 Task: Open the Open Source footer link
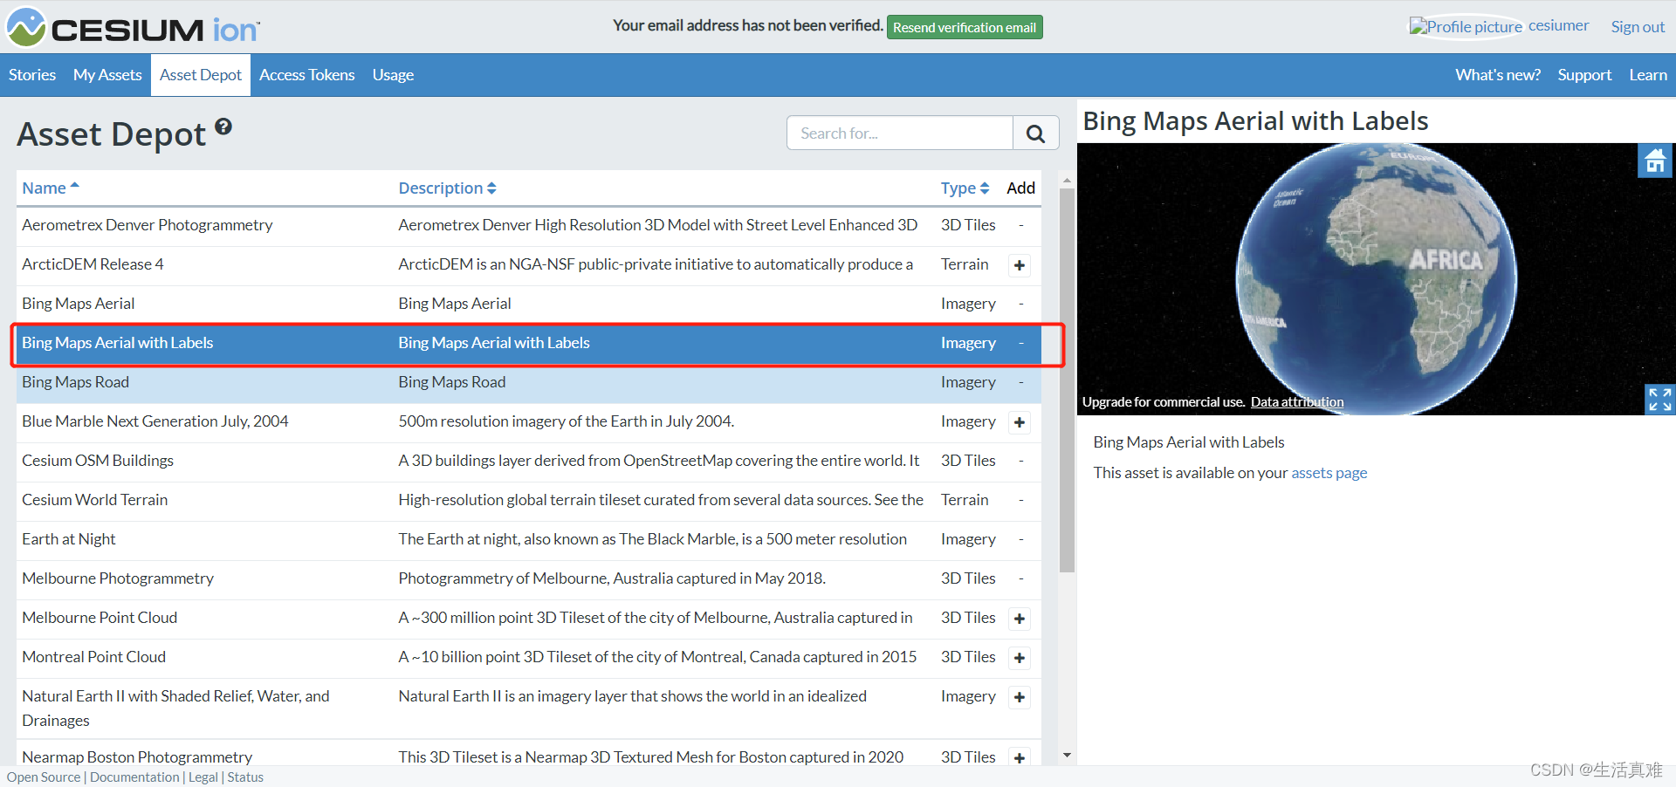pos(44,777)
